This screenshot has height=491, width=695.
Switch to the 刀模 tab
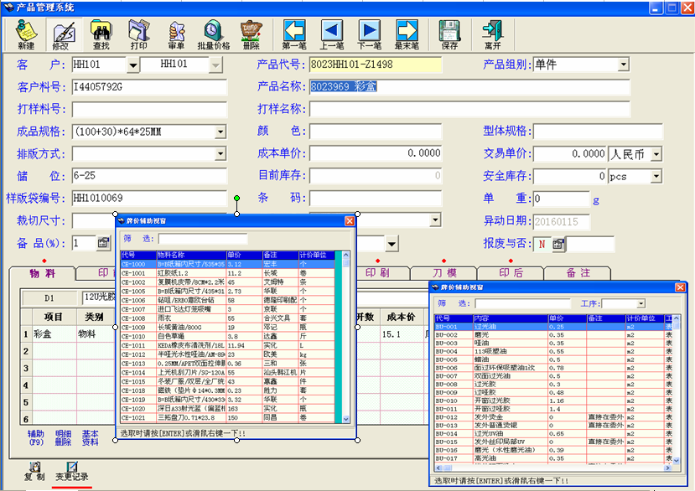click(444, 273)
